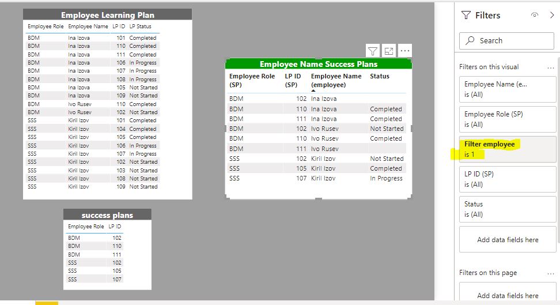Click BDM 110 row in success plans table

click(x=94, y=246)
